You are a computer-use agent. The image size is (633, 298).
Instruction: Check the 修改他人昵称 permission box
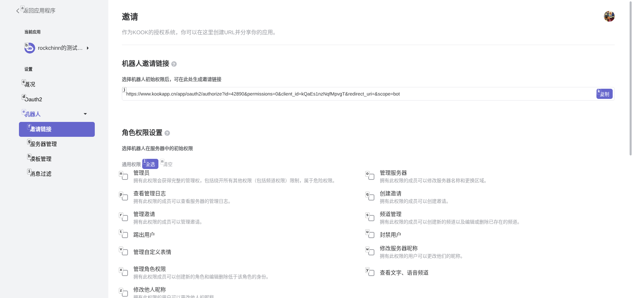[x=125, y=294]
